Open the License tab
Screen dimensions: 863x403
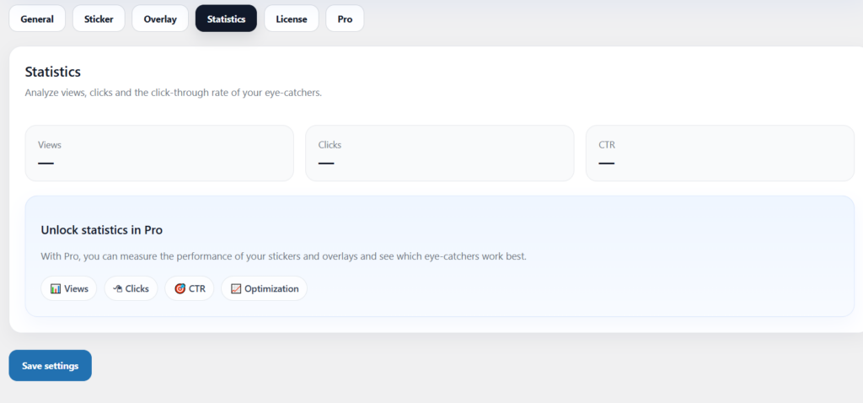pyautogui.click(x=292, y=19)
